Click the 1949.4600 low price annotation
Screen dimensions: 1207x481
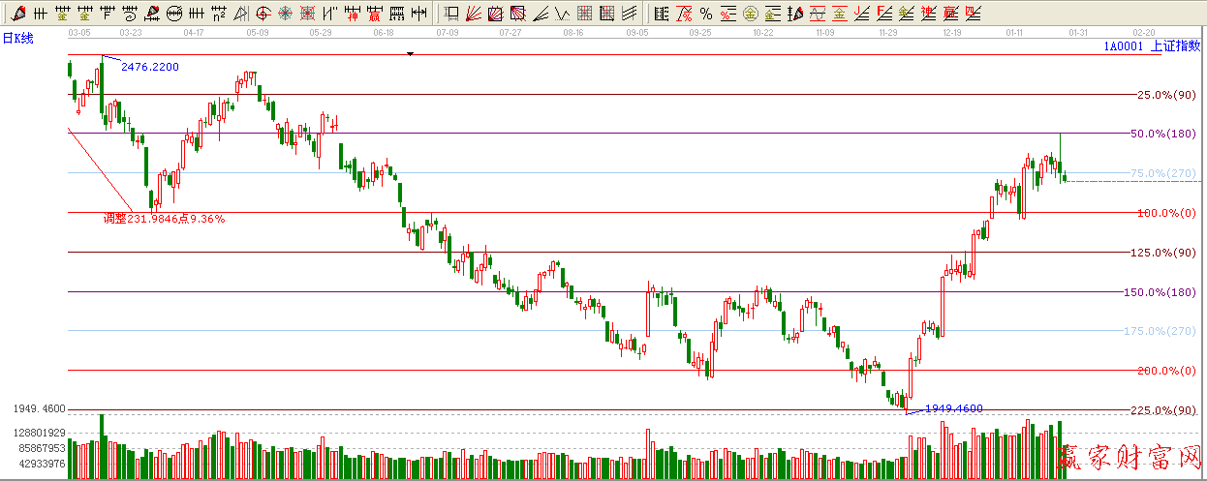[953, 408]
